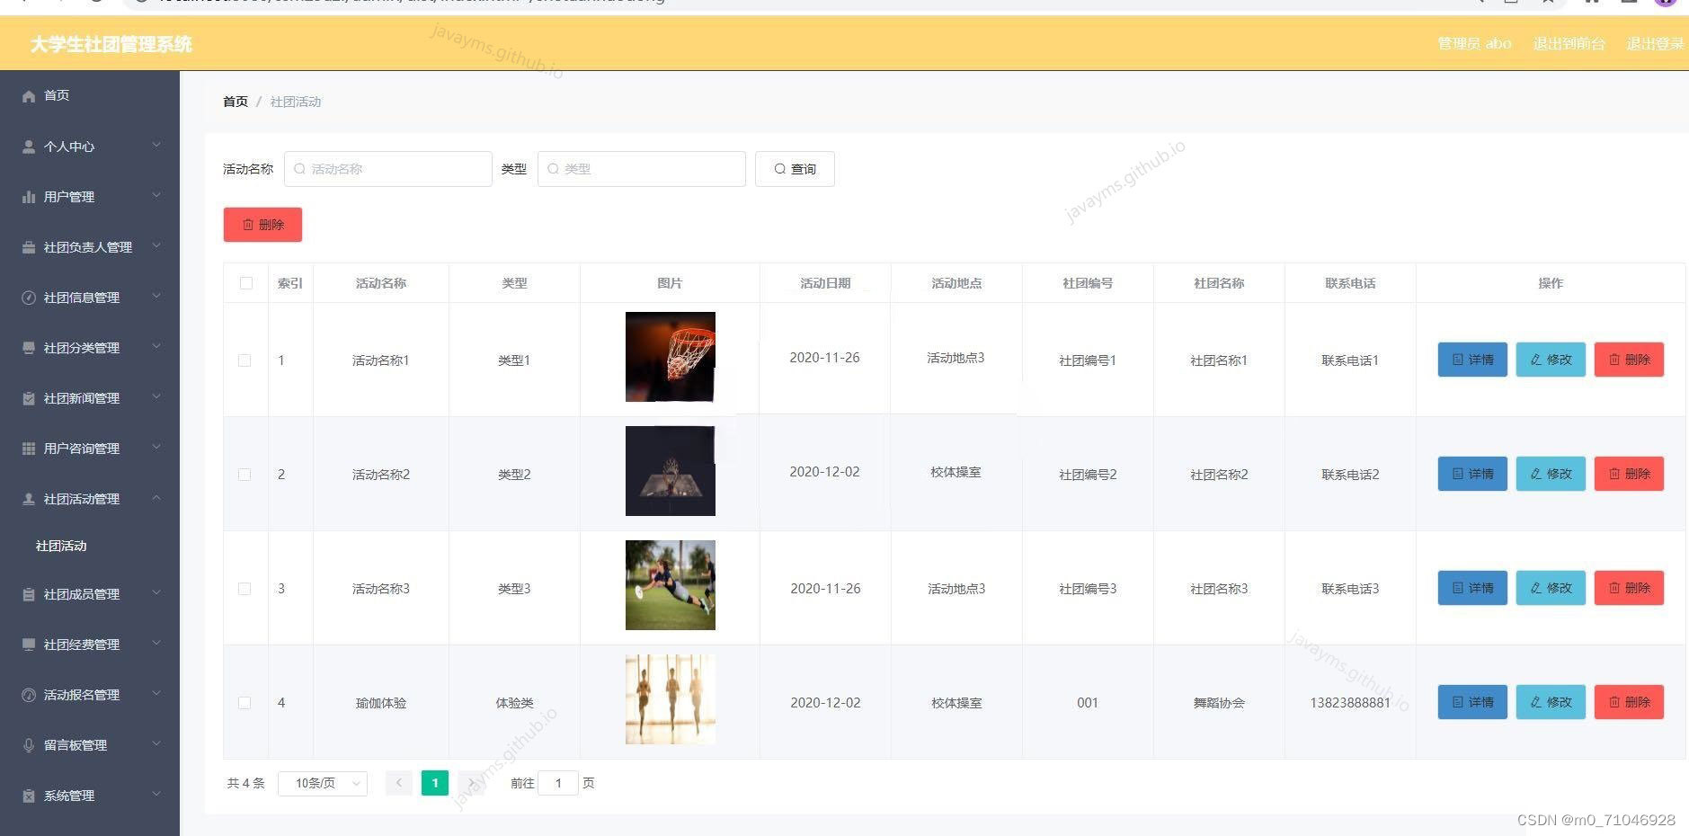
Task: Open the 10条/页 page size dropdown
Action: 323,783
